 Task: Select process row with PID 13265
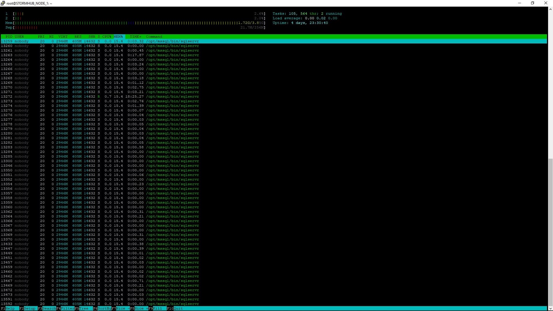tap(100, 64)
